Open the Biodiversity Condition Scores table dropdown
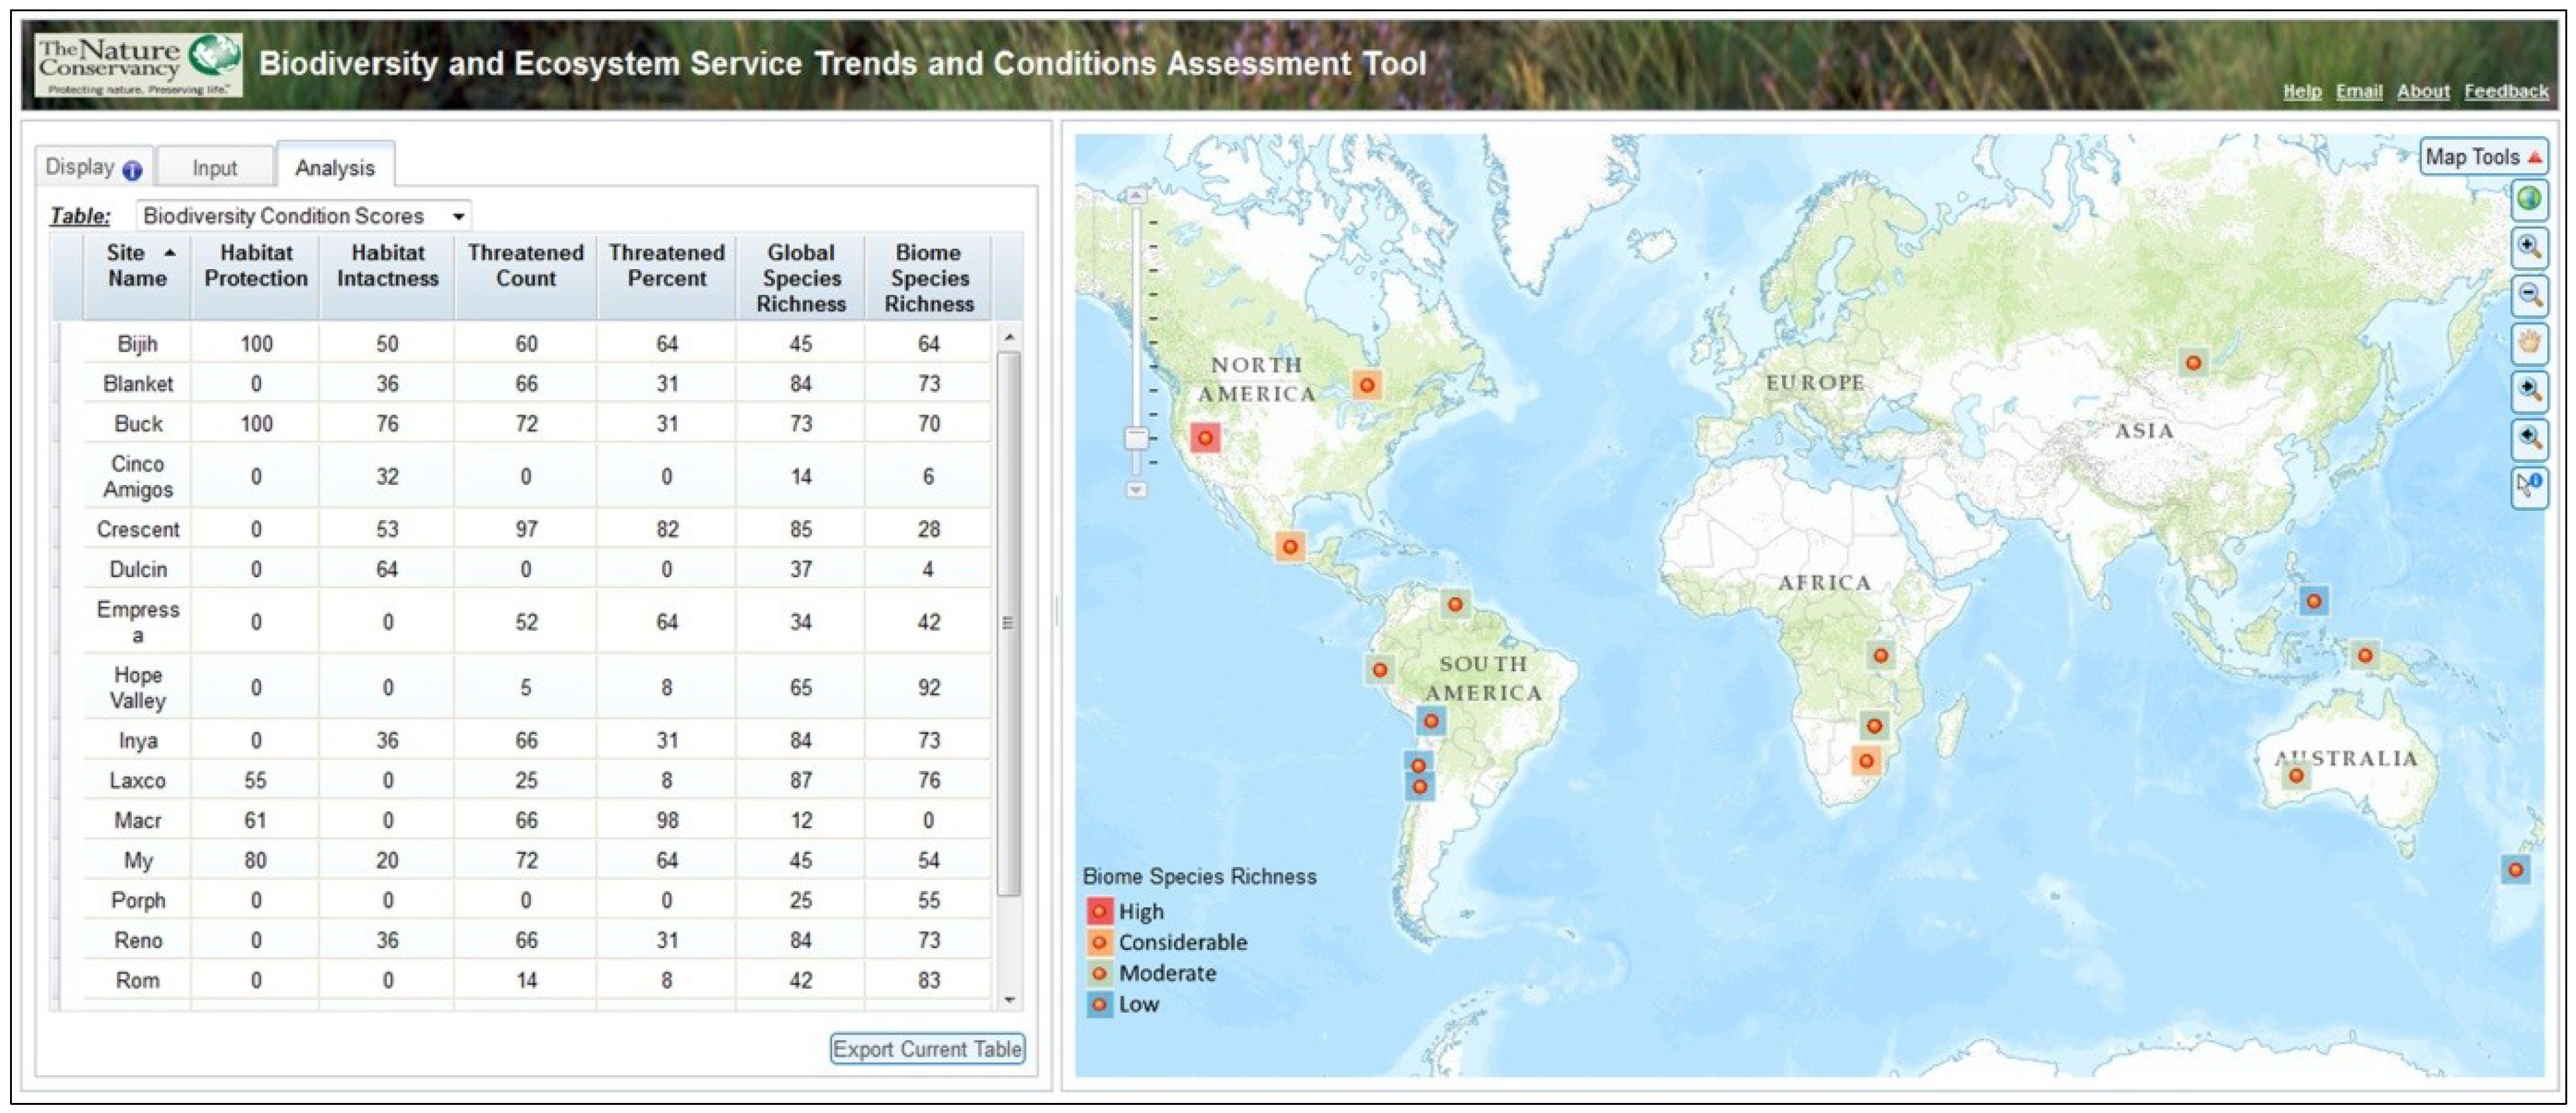Screen dimensions: 2576x1113 click(x=458, y=216)
